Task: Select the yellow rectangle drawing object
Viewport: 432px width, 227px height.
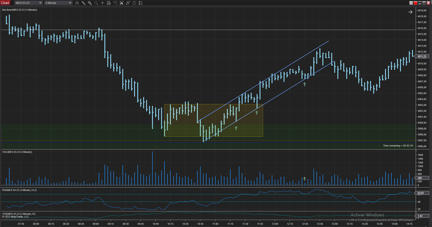Action: (213, 121)
